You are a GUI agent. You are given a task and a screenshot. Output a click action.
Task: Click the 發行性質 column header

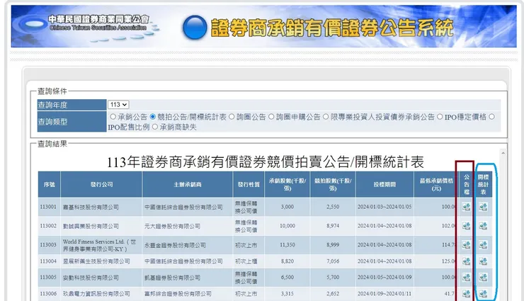pyautogui.click(x=249, y=184)
